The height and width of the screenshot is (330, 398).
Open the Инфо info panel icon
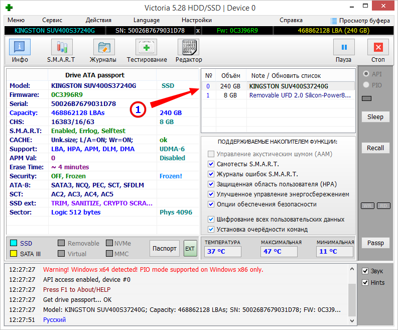tap(20, 47)
